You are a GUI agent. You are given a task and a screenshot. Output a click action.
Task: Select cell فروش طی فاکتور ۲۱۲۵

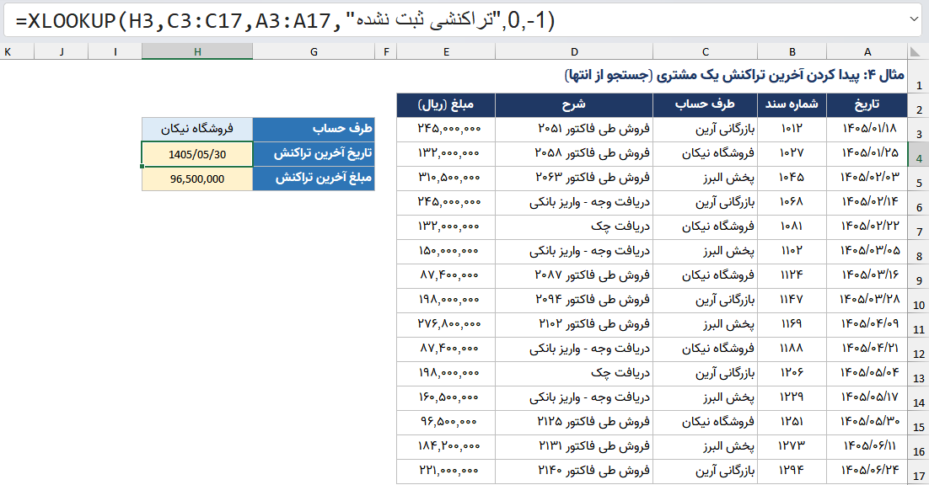[574, 423]
